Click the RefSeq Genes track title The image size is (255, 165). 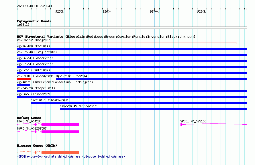click(29, 118)
